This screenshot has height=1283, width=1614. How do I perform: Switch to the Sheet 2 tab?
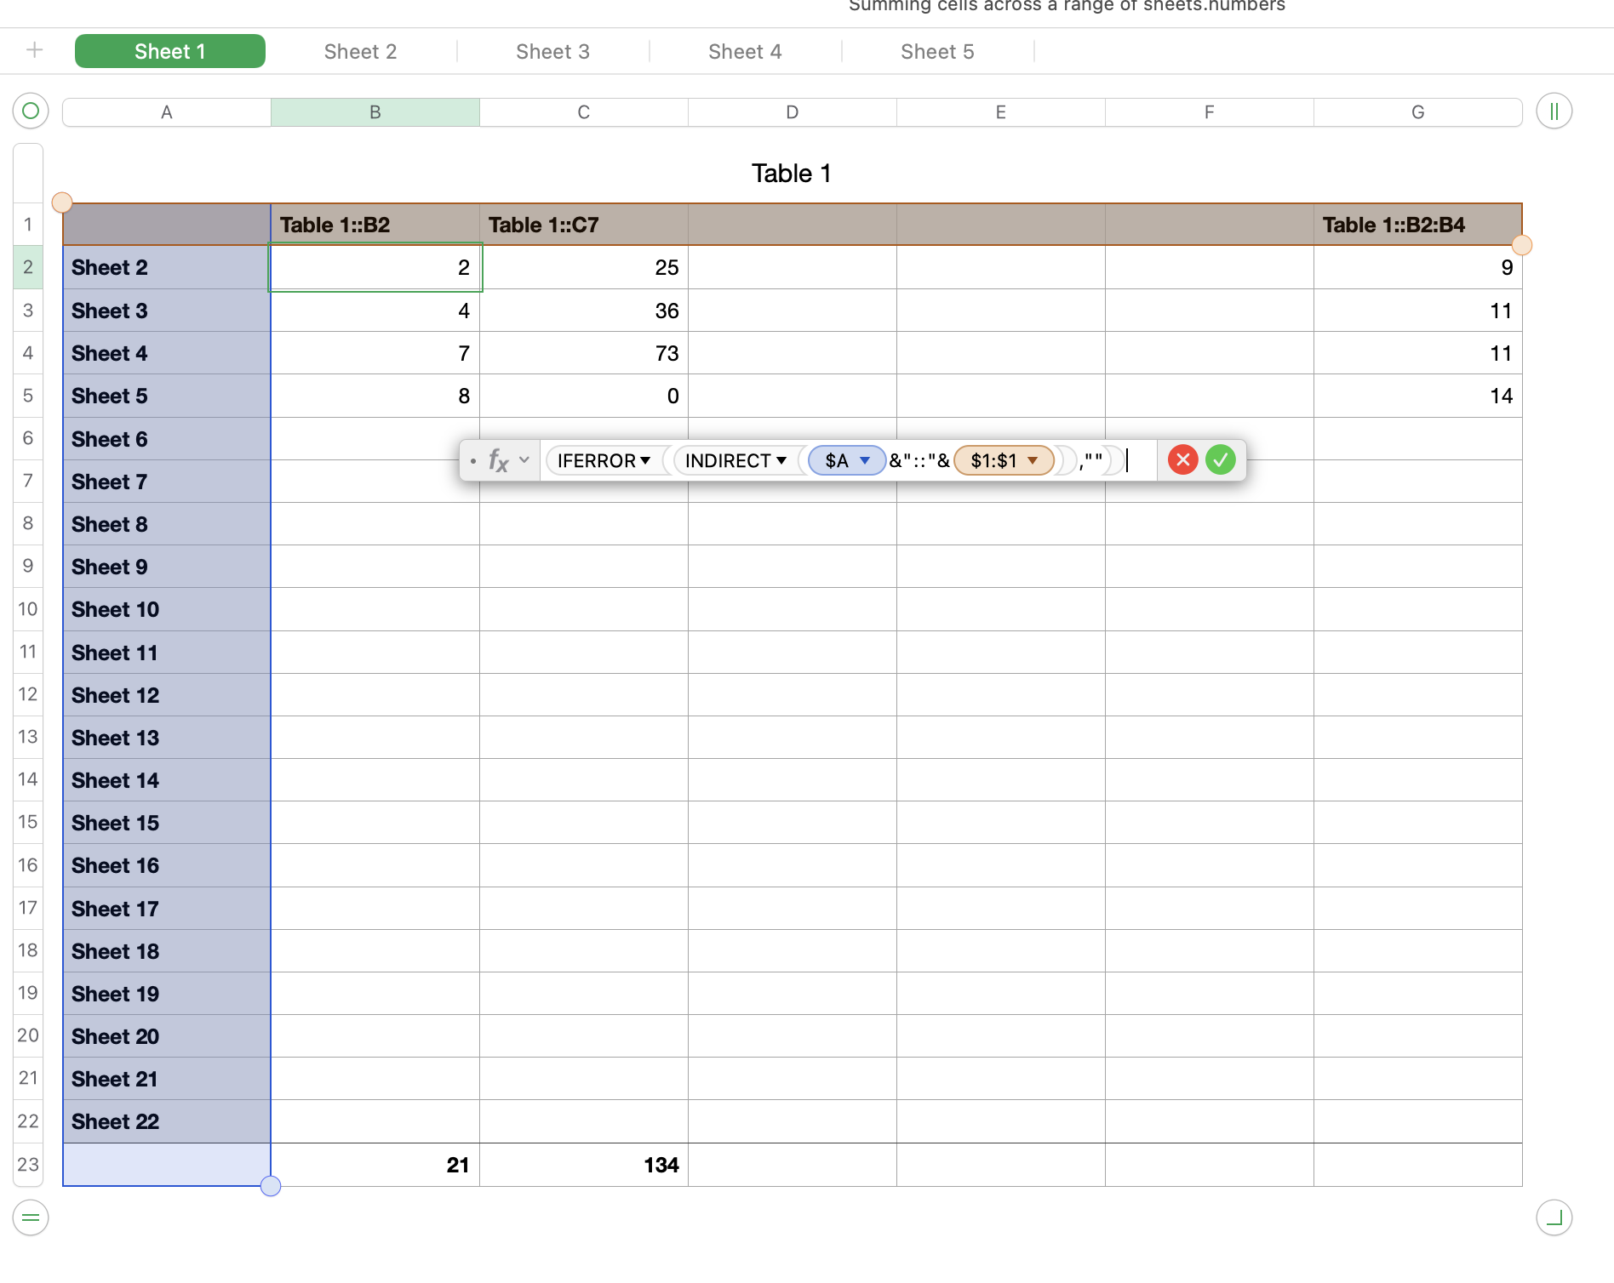coord(360,51)
